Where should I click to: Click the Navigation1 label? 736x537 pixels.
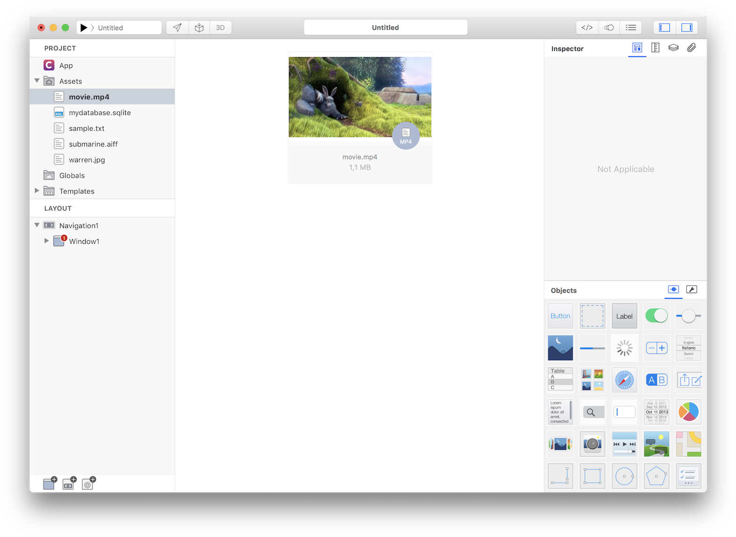pos(79,226)
